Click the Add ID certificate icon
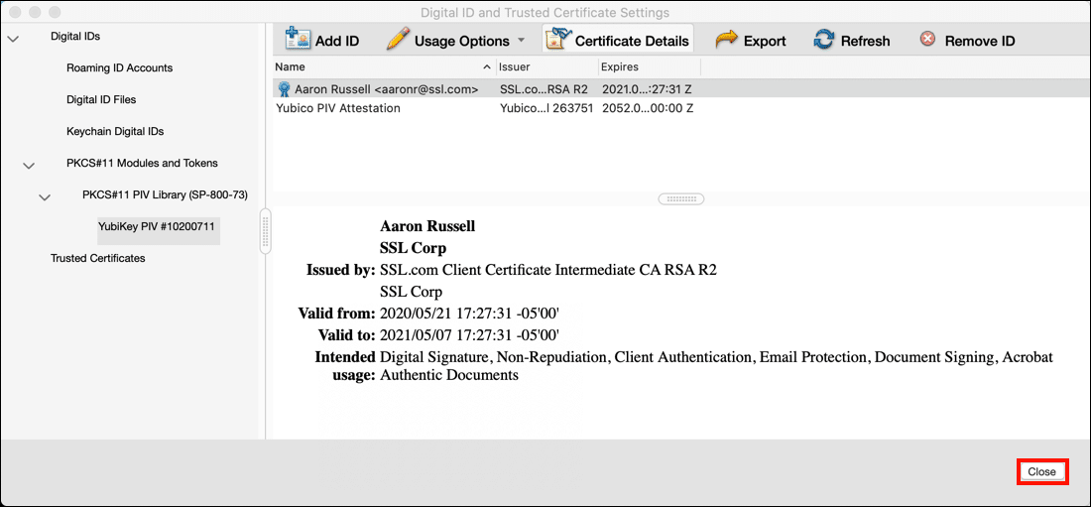This screenshot has height=507, width=1091. pos(298,40)
